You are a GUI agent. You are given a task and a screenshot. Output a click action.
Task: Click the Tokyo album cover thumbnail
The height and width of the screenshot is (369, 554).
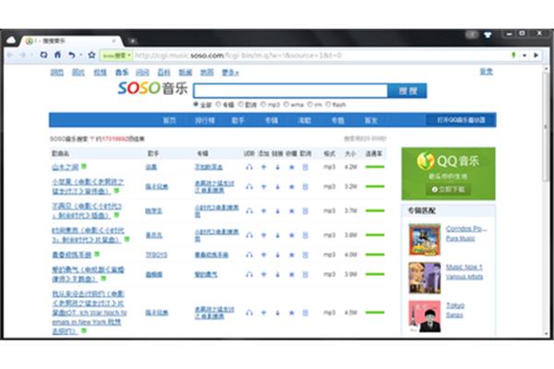tap(425, 316)
